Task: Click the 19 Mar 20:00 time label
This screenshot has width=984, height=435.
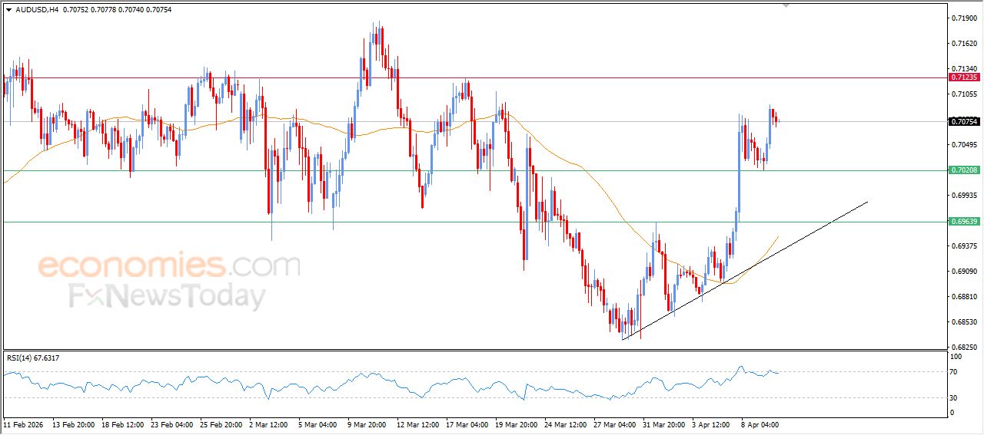Action: (515, 424)
